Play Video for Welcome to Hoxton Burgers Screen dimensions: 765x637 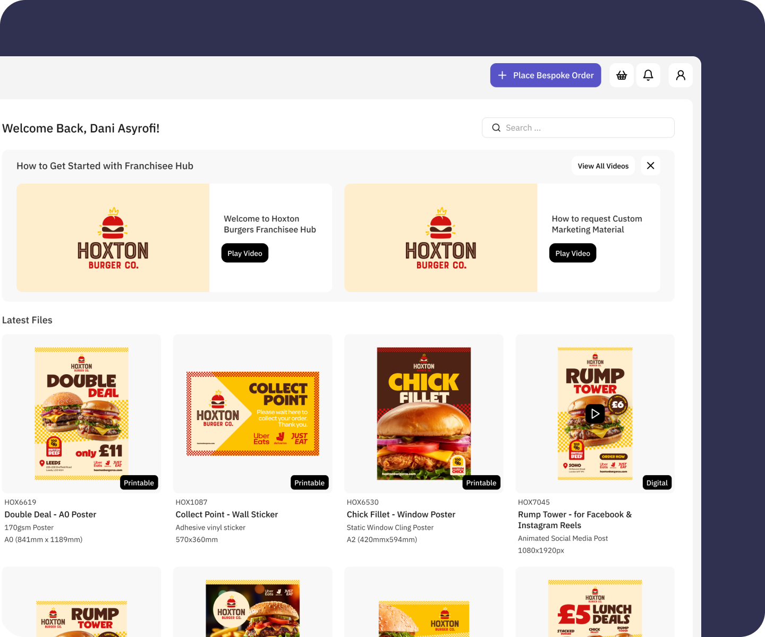tap(245, 253)
